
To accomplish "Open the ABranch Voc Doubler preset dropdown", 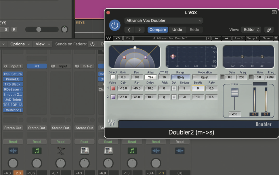I will [163, 20].
